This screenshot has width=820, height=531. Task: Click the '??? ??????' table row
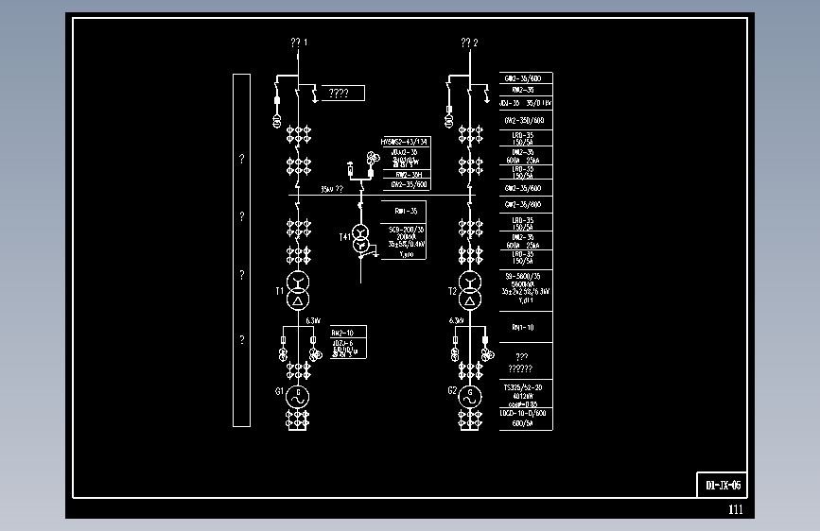(526, 361)
